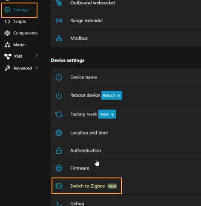This screenshot has height=206, width=201.
Task: Click the KNX network icon
Action: (x=8, y=56)
